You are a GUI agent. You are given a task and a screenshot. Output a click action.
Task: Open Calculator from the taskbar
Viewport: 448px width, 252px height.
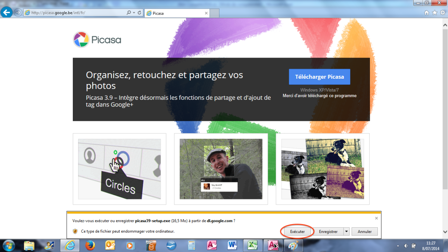pos(192,245)
